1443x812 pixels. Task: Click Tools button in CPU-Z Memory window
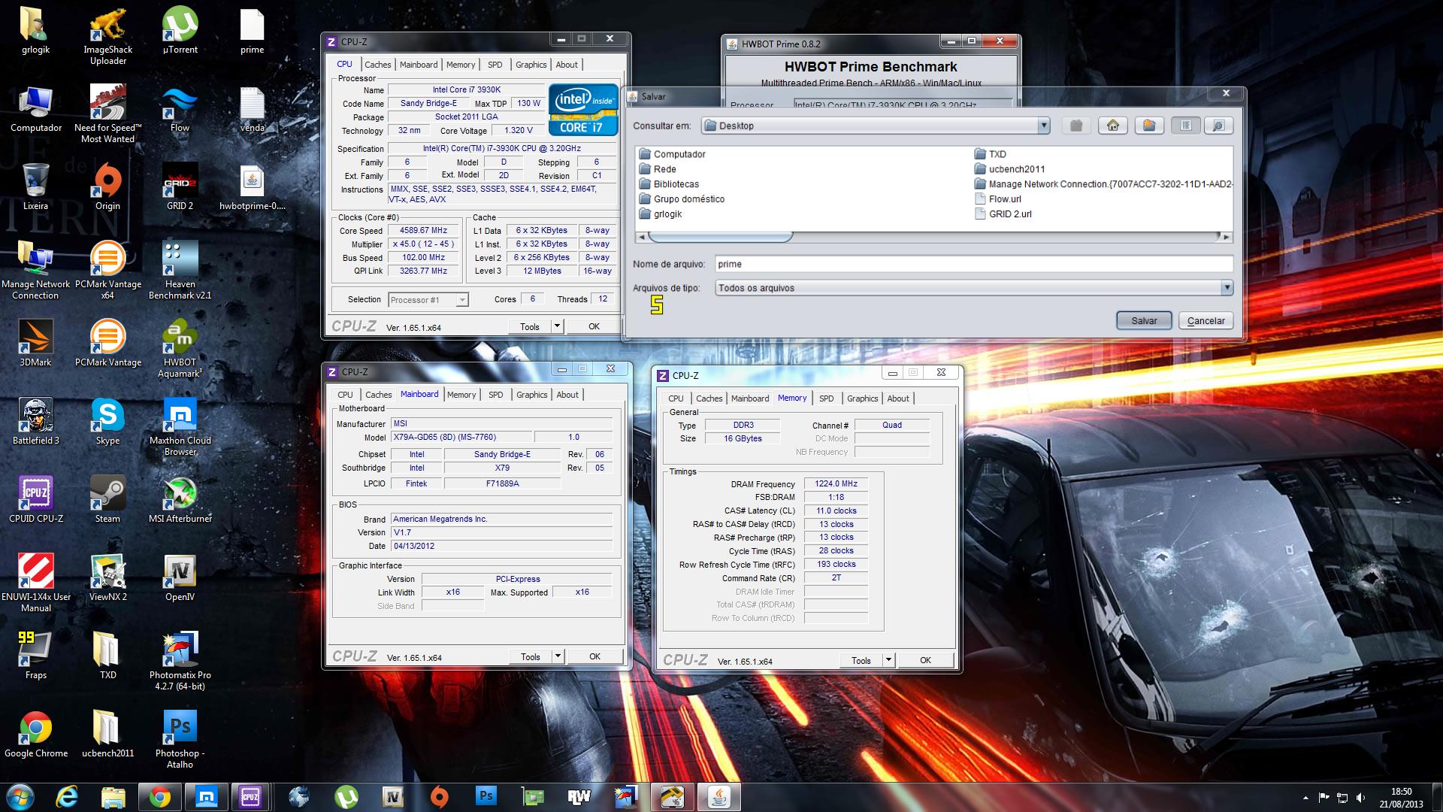pos(861,660)
